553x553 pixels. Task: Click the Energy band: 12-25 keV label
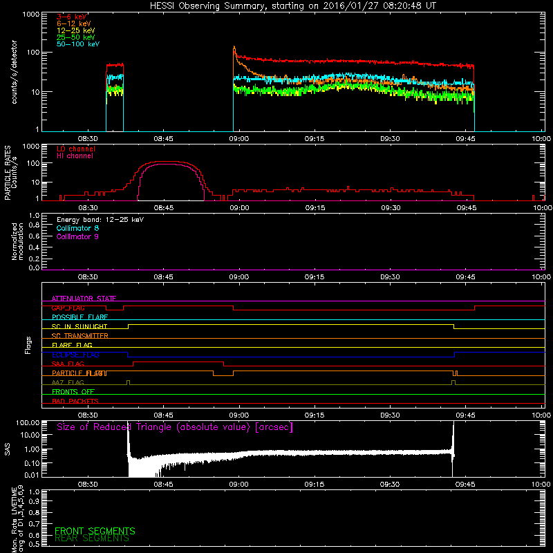[100, 220]
